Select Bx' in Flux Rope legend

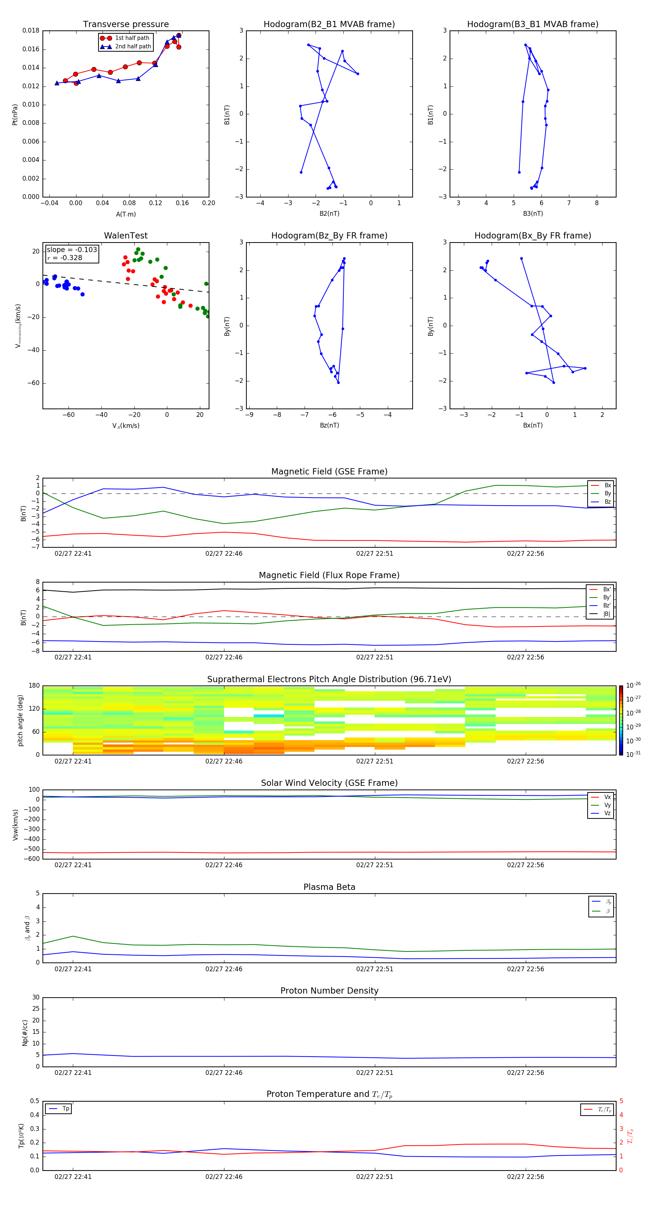coord(600,589)
